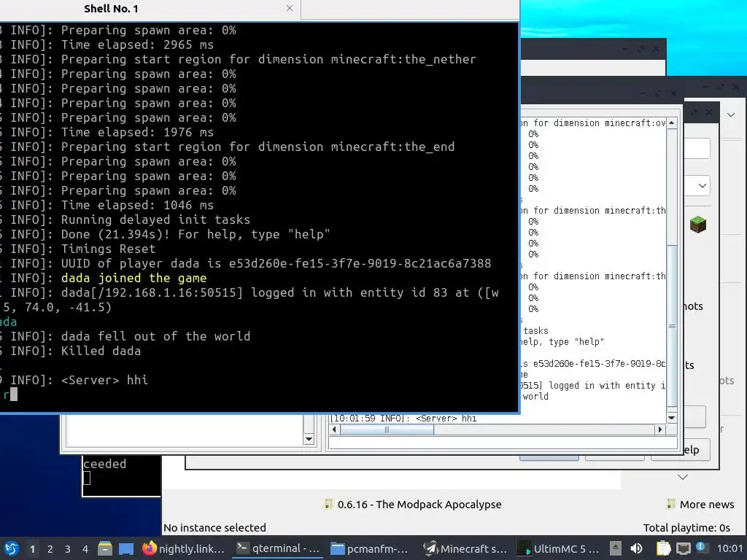Click the terminal cursor at the prompt
The height and width of the screenshot is (560, 747).
pyautogui.click(x=14, y=394)
